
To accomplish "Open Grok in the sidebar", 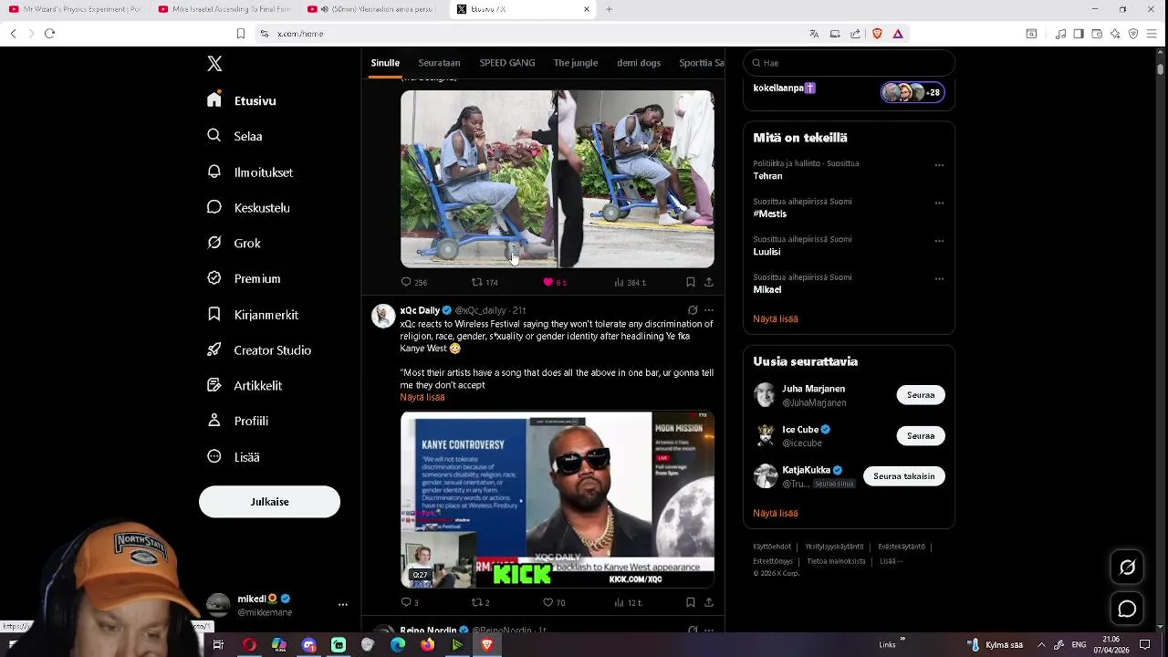I will pos(235,243).
